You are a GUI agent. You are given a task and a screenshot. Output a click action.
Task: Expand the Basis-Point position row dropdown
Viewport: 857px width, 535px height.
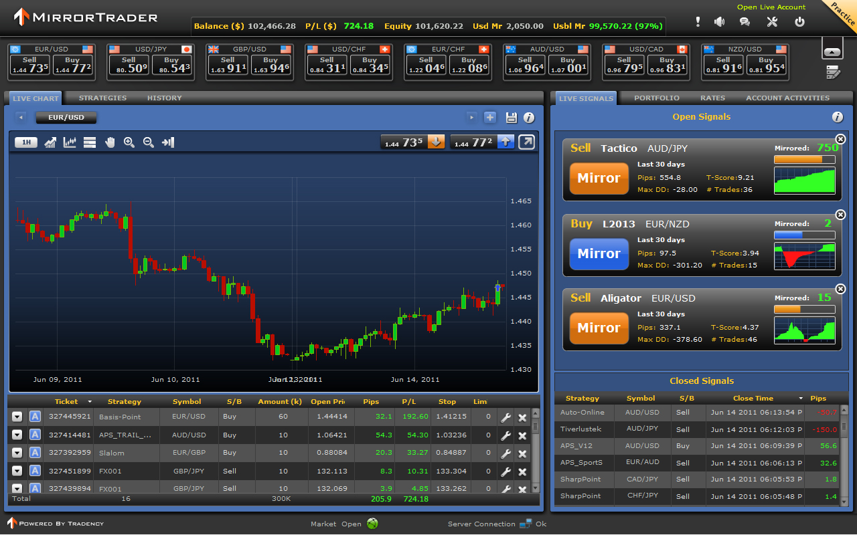pyautogui.click(x=17, y=417)
